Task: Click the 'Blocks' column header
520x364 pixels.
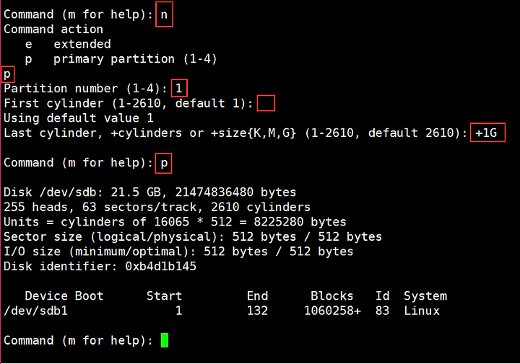Action: [332, 296]
